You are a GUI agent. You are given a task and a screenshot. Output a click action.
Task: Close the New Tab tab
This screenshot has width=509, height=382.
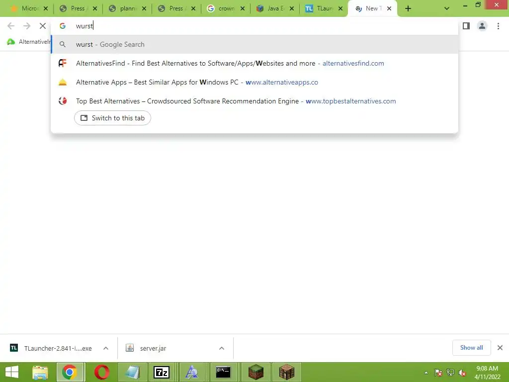pyautogui.click(x=389, y=8)
